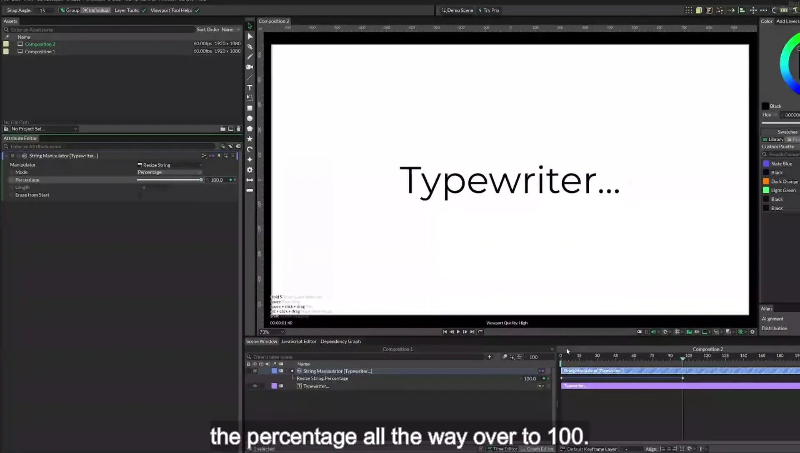
Task: Select the Arc shape tool
Action: [x=250, y=149]
